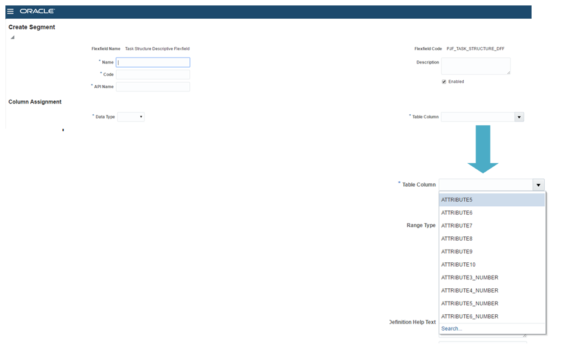Choose the ATTRIBUTE9 entry
This screenshot has height=347, width=563.
click(x=492, y=251)
